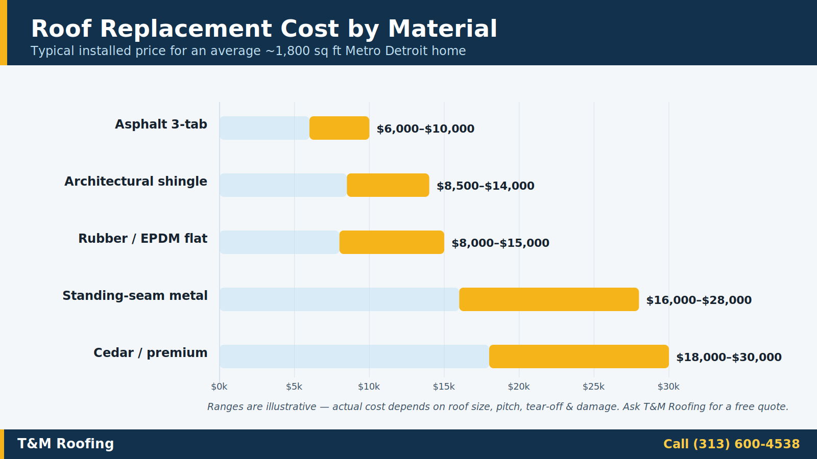817x459 pixels.
Task: Click the '$8,500–$14,000' value
Action: (486, 186)
